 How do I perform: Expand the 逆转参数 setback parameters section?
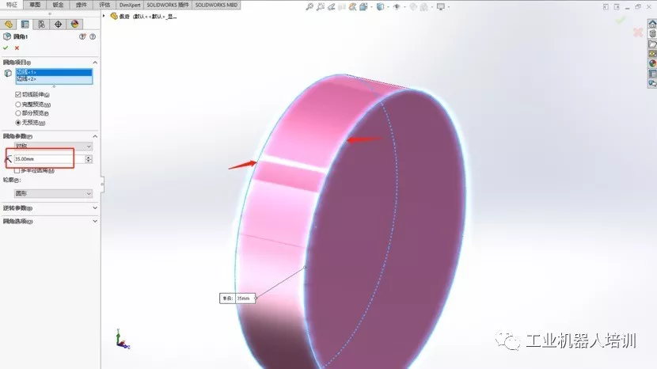click(x=50, y=208)
